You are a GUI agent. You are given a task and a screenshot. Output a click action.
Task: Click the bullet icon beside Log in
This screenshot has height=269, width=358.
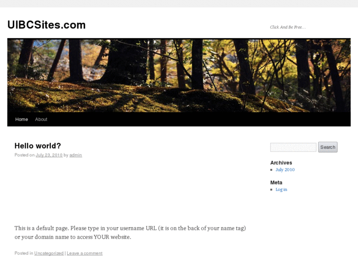coord(271,190)
